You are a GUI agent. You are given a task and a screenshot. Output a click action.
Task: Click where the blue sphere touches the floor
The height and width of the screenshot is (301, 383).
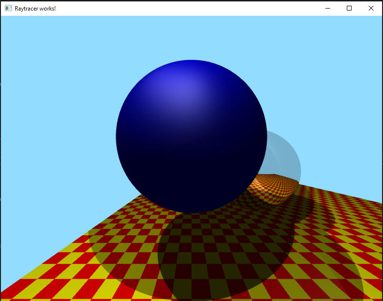(x=191, y=212)
